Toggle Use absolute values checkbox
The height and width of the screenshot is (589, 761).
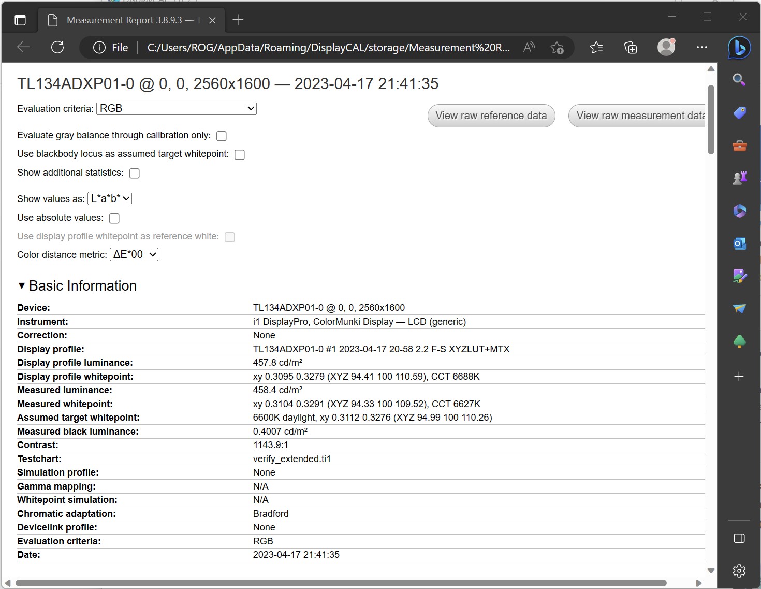114,219
